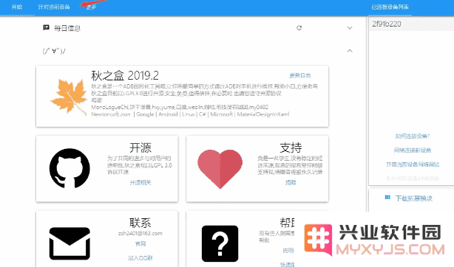
Task: Open the 针对当前设备 tab
Action: 54,7
